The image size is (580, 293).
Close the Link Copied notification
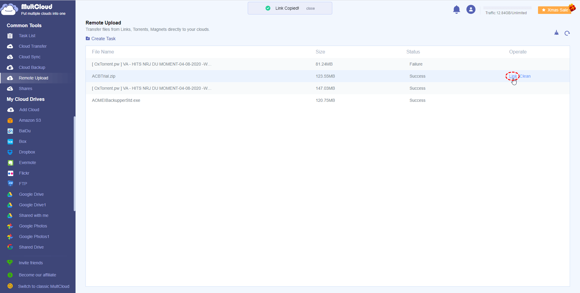coord(310,8)
